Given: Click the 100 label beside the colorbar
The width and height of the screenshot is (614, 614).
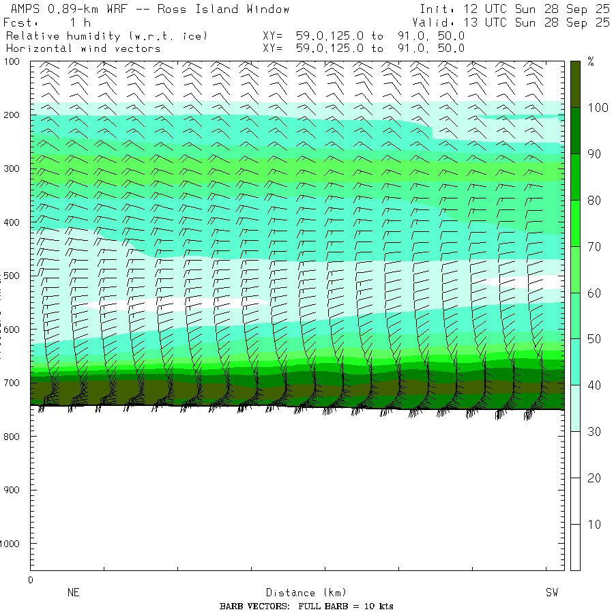Looking at the screenshot, I should click(x=598, y=108).
